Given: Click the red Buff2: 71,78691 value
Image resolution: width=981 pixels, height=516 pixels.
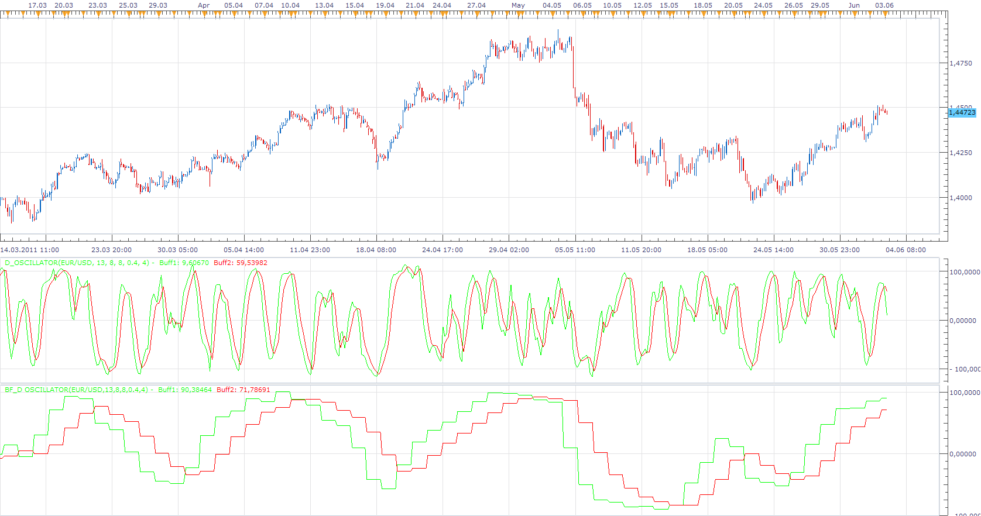Looking at the screenshot, I should tap(243, 390).
